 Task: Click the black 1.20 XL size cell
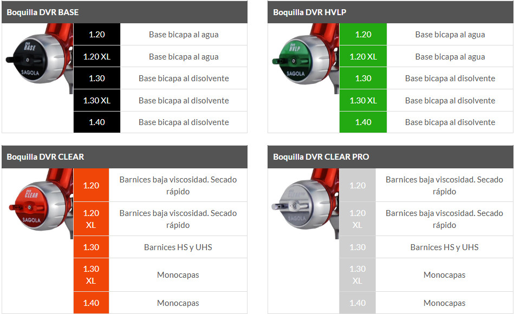(97, 56)
